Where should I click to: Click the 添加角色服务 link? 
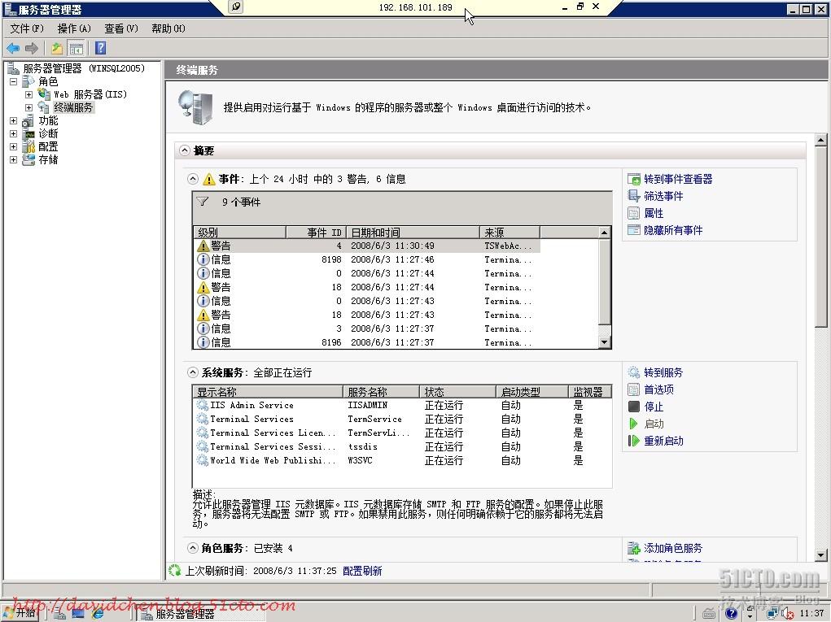[673, 548]
